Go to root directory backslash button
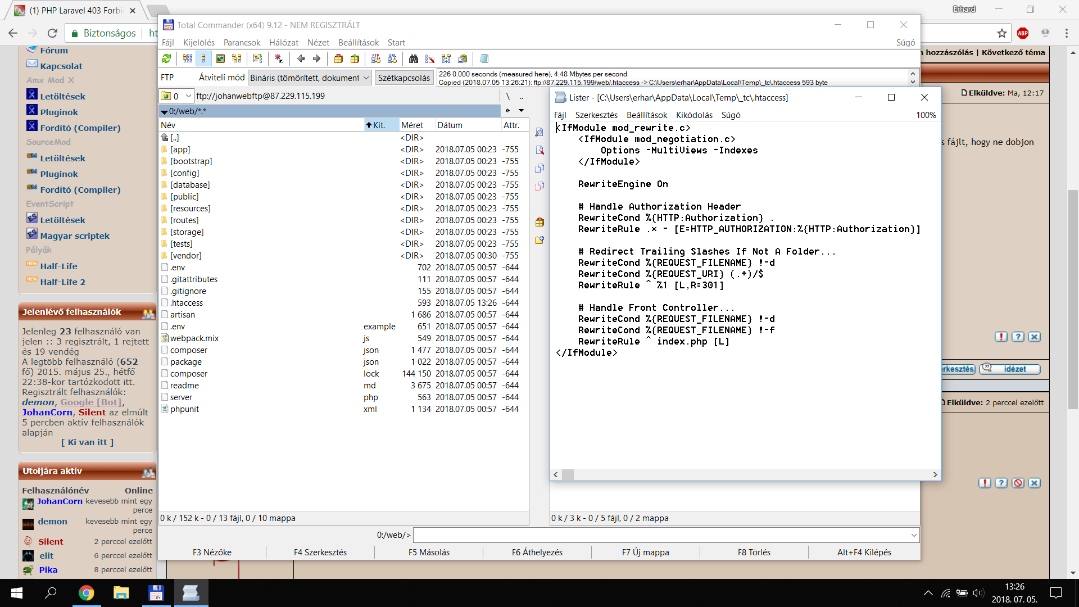Screen dimensions: 1079x607 [x=507, y=96]
